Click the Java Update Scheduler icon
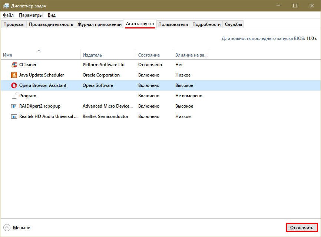 (14, 75)
